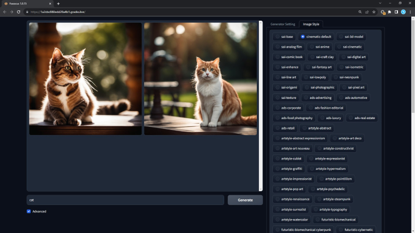Screen dimensions: 415x233
Task: Click the prompt field containing cat
Action: pos(125,200)
